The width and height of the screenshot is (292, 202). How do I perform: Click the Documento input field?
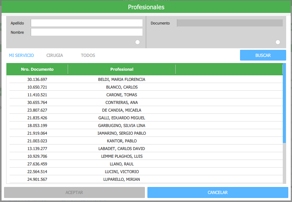(230, 23)
